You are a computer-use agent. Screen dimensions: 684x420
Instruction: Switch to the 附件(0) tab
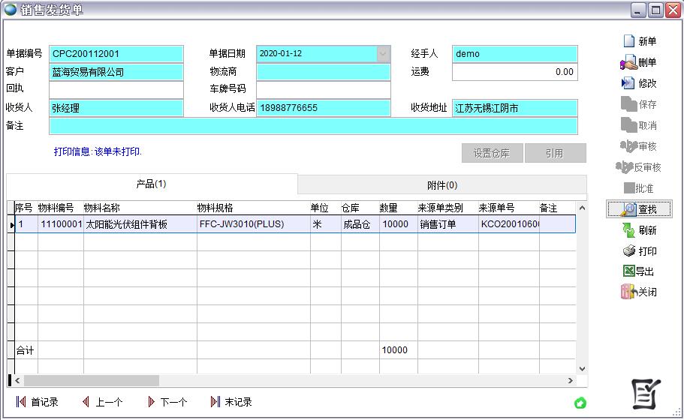click(441, 184)
